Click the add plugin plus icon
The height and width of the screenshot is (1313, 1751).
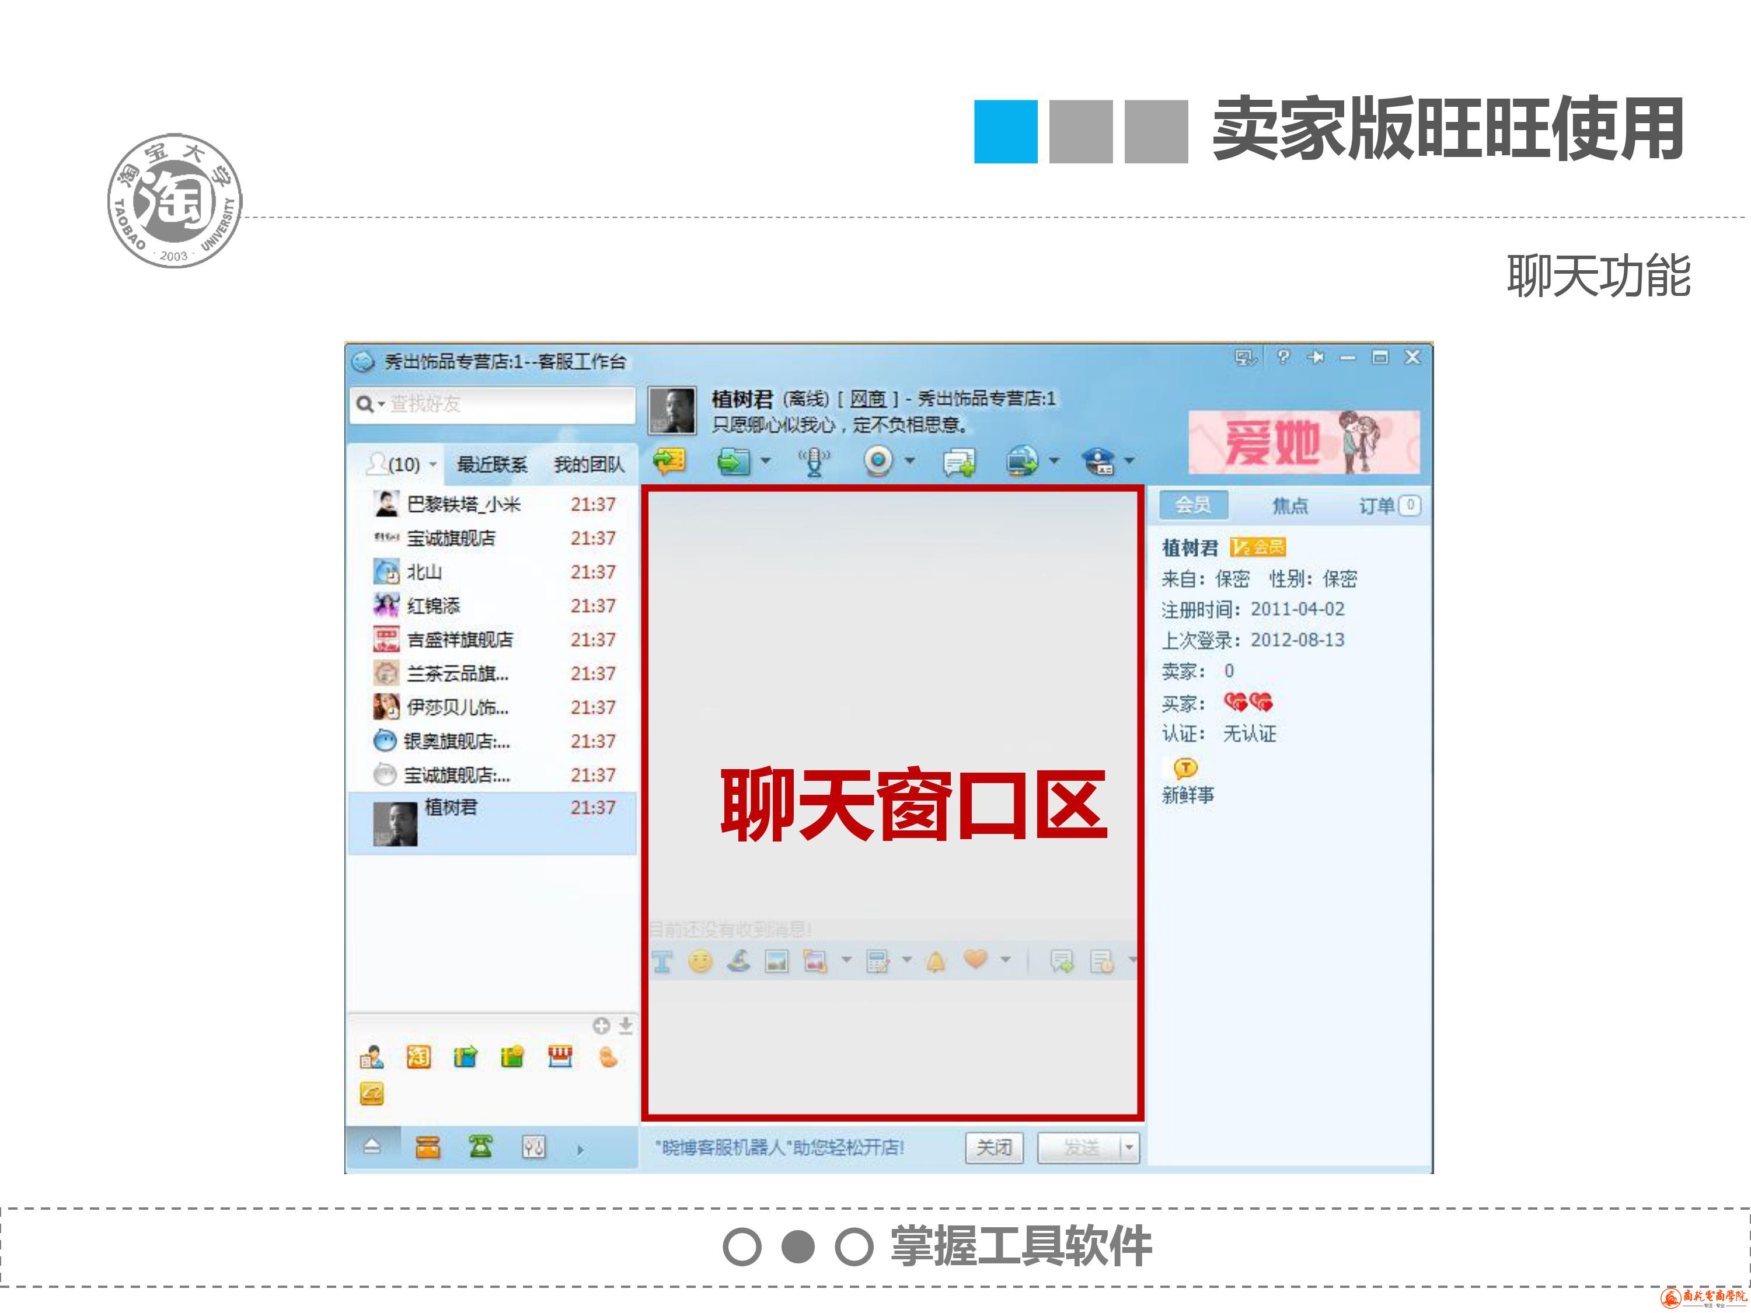602,1026
